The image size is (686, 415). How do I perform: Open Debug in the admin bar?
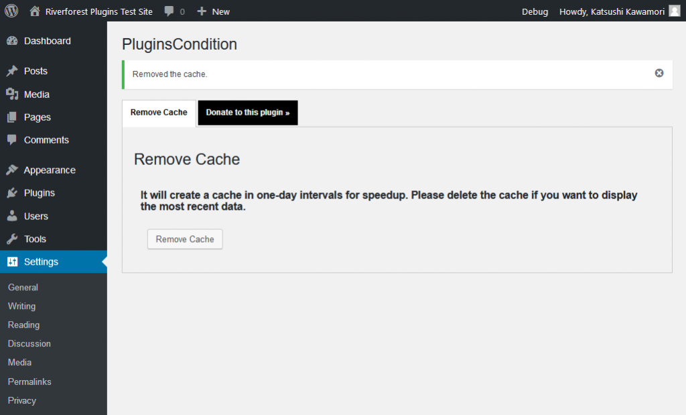(535, 11)
